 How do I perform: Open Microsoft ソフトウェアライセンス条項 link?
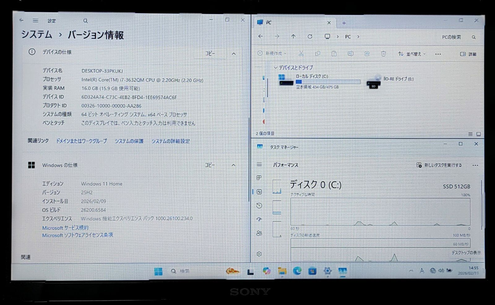point(78,235)
